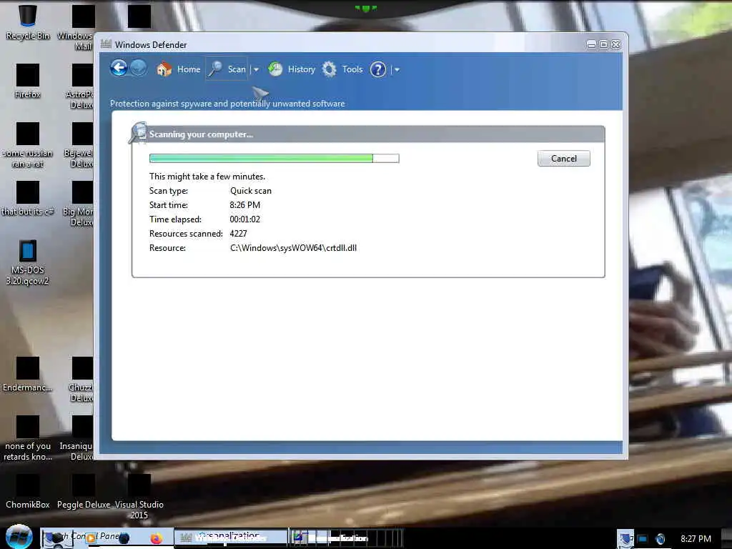Image resolution: width=732 pixels, height=549 pixels.
Task: Click the network monitor tray icon
Action: (x=643, y=539)
